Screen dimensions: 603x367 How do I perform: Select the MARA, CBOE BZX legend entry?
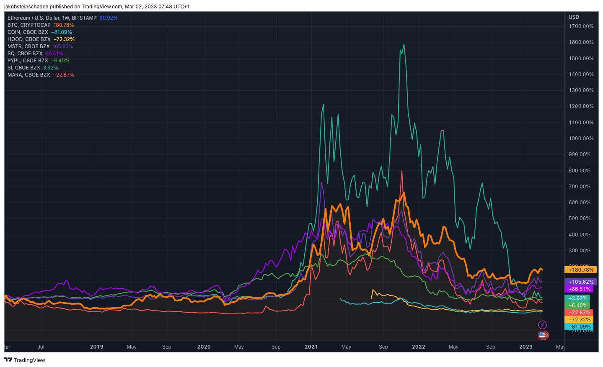[41, 75]
